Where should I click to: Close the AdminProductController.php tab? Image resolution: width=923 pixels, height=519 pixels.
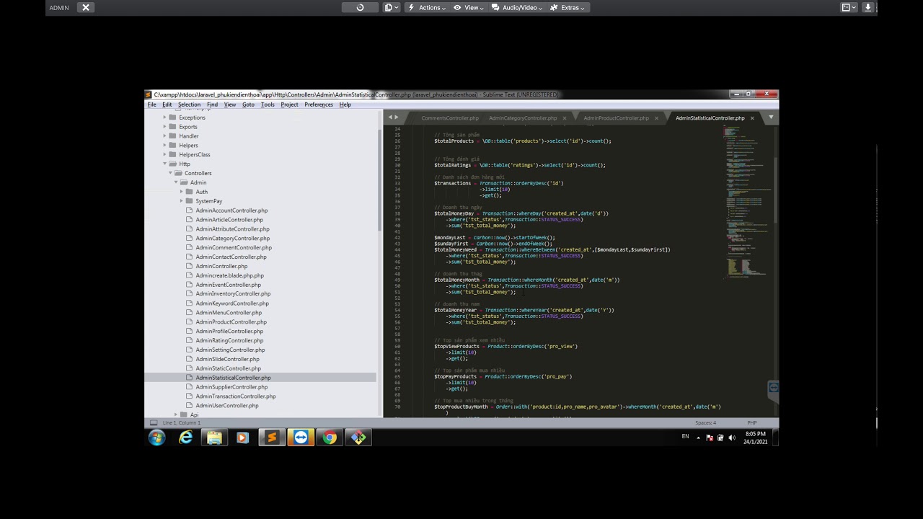pyautogui.click(x=656, y=118)
